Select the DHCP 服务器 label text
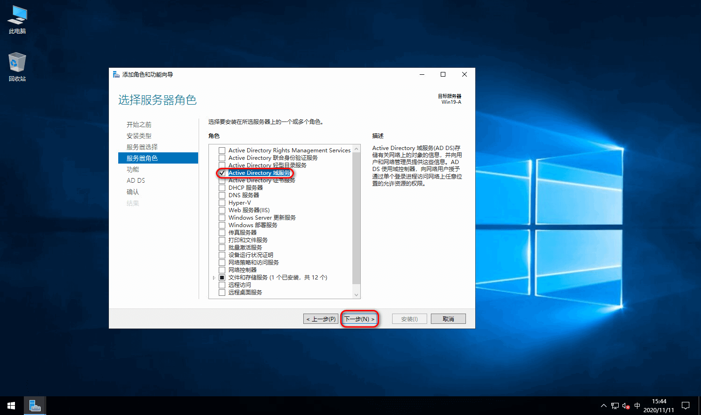Viewport: 701px width, 415px height. click(x=245, y=188)
